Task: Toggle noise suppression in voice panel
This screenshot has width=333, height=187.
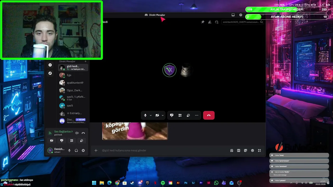Action: [x=77, y=133]
